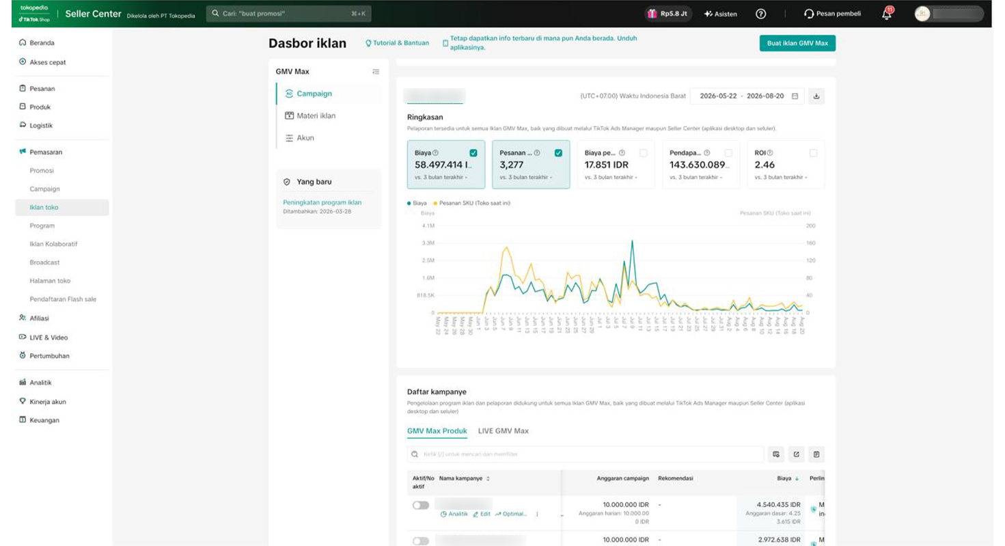1005x546 pixels.
Task: Open the three-dot menu for first campaign
Action: click(x=537, y=514)
